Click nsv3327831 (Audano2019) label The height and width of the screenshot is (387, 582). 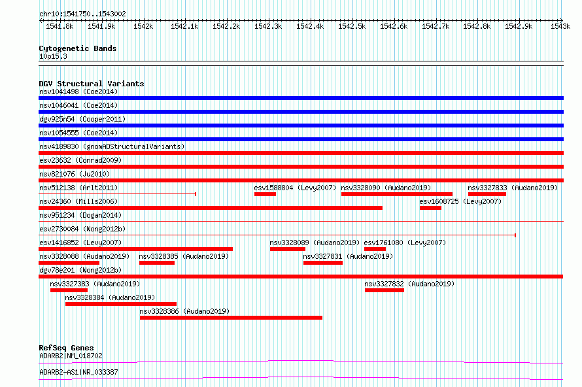tap(348, 256)
